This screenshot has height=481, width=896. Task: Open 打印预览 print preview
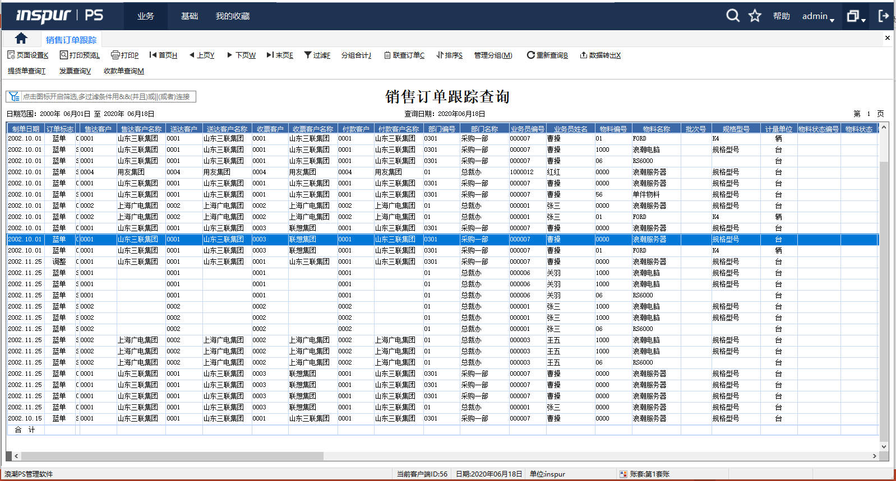(80, 55)
